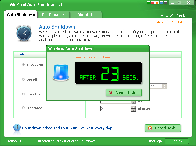Choose the Hibernate radio option

pos(24,108)
